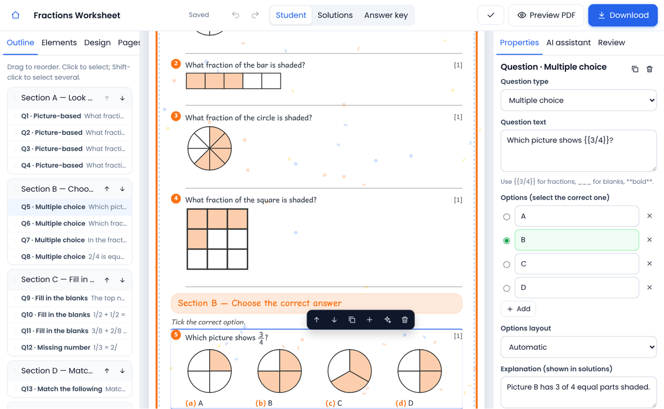Add a new answer option
This screenshot has height=409, width=664.
[518, 309]
